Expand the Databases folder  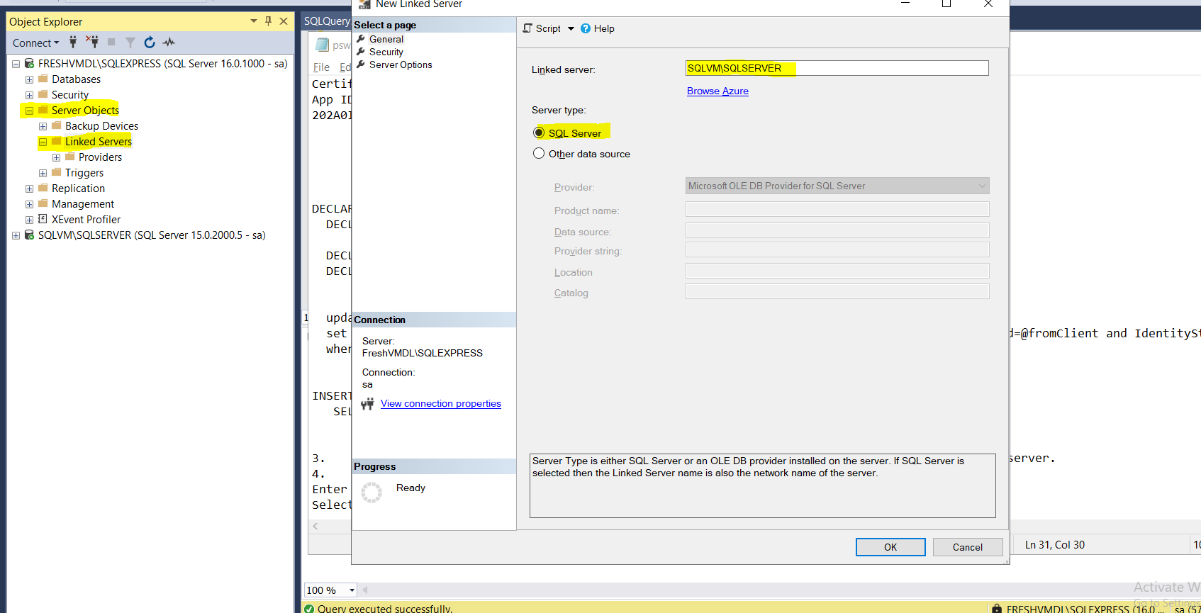tap(29, 79)
